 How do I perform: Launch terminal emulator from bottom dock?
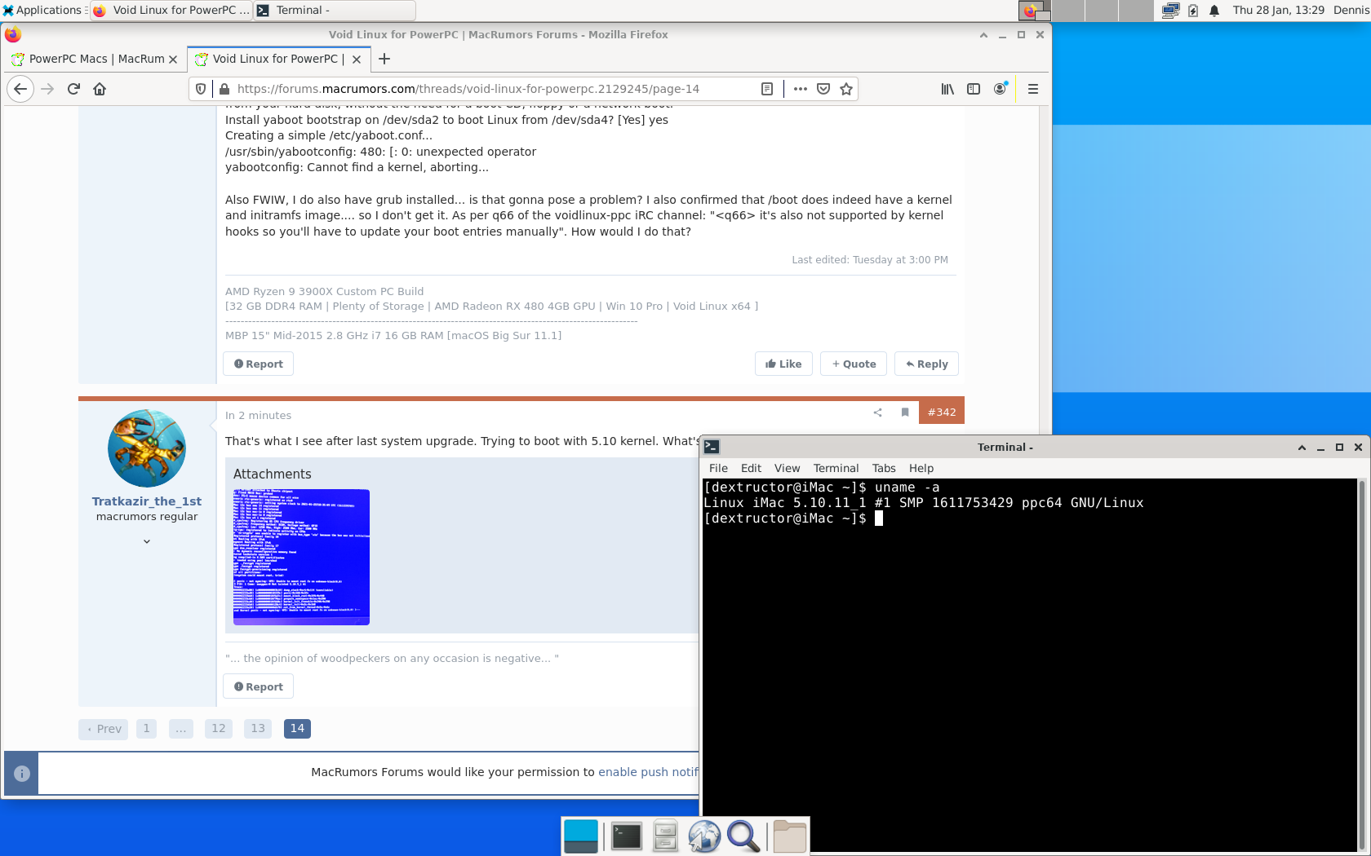coord(627,836)
